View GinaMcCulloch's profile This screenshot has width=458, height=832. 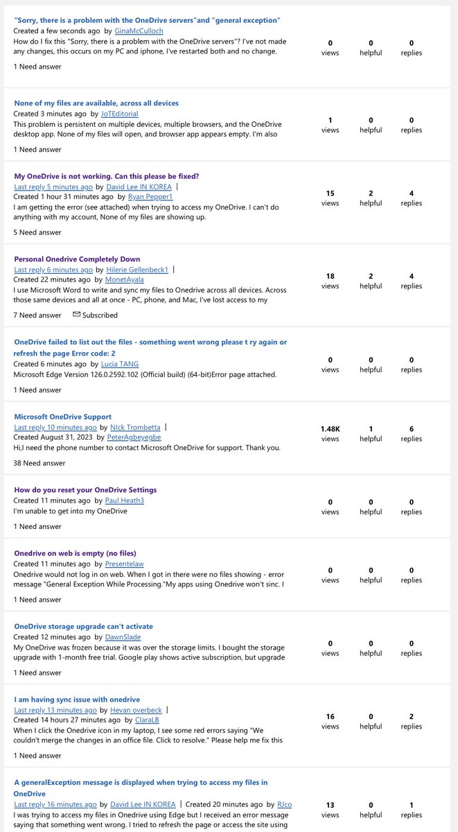pyautogui.click(x=139, y=31)
